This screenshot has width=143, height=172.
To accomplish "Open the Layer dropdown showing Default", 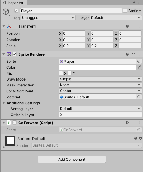I will pyautogui.click(x=116, y=18).
